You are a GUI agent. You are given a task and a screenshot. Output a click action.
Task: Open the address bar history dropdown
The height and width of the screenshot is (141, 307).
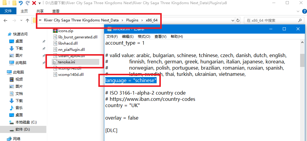coord(232,21)
